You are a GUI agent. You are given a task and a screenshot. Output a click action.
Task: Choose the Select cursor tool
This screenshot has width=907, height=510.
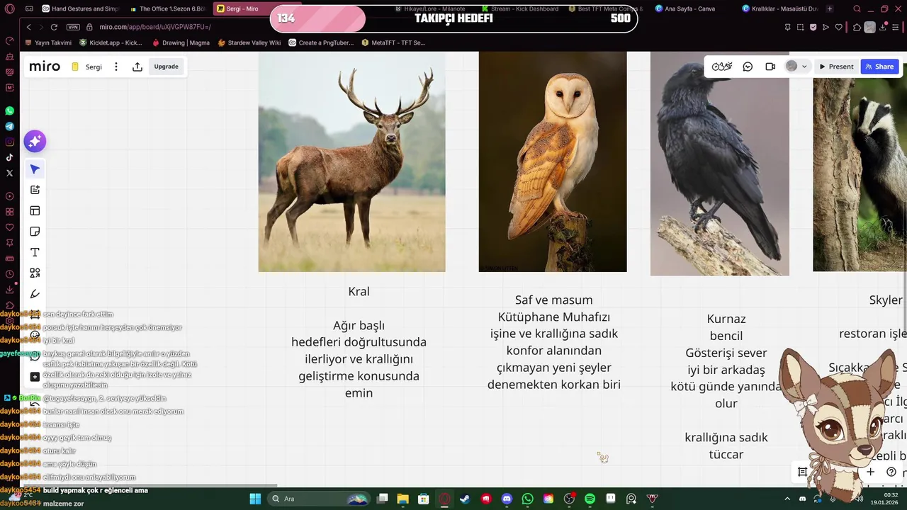(35, 169)
